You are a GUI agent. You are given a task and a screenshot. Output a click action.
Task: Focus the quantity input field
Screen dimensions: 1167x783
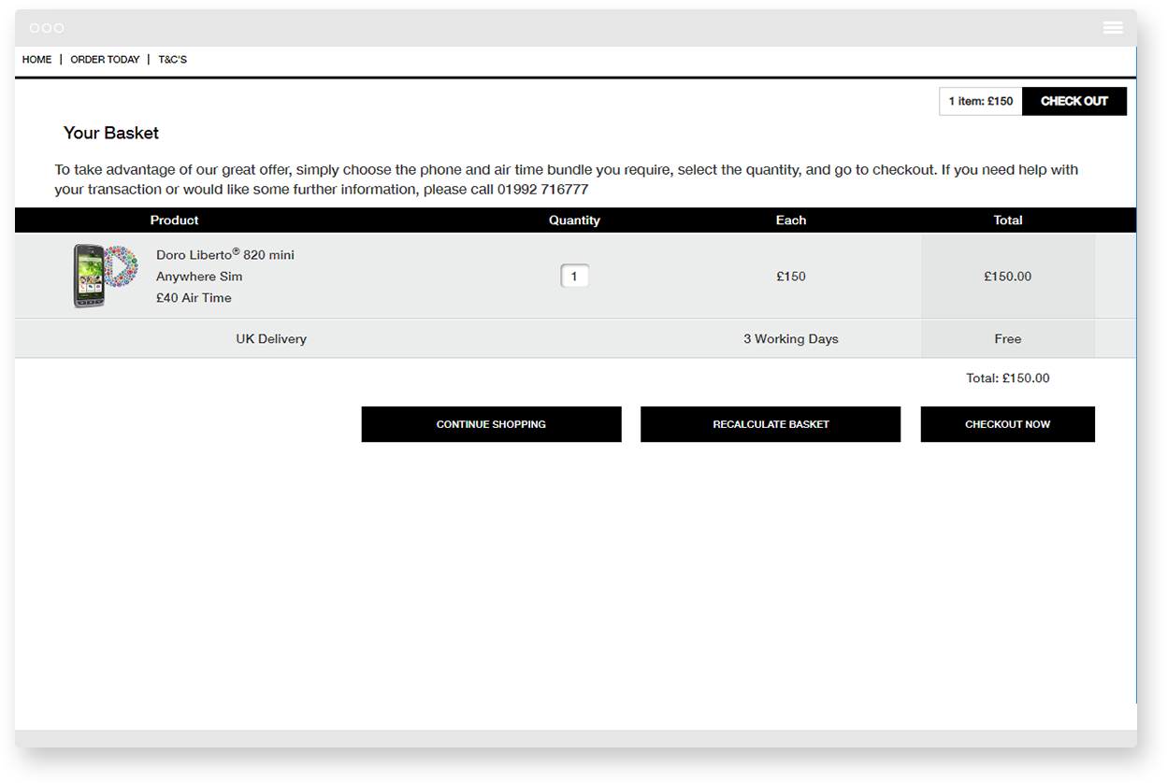pos(574,277)
